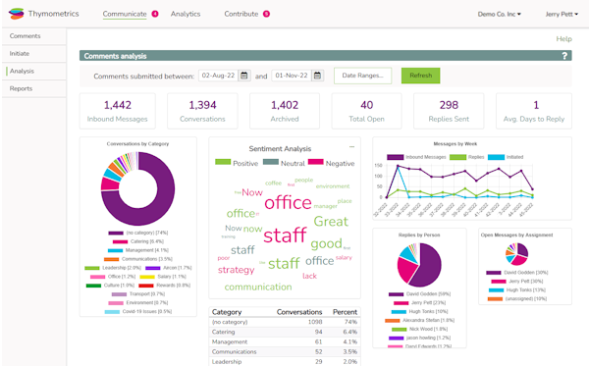Screen dimensions: 589x366
Task: Toggle Covid-19 Issues [0.5%] legend item
Action: coord(137,311)
